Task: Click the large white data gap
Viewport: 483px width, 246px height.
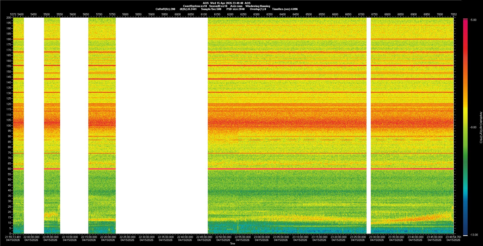Action: 162,126
